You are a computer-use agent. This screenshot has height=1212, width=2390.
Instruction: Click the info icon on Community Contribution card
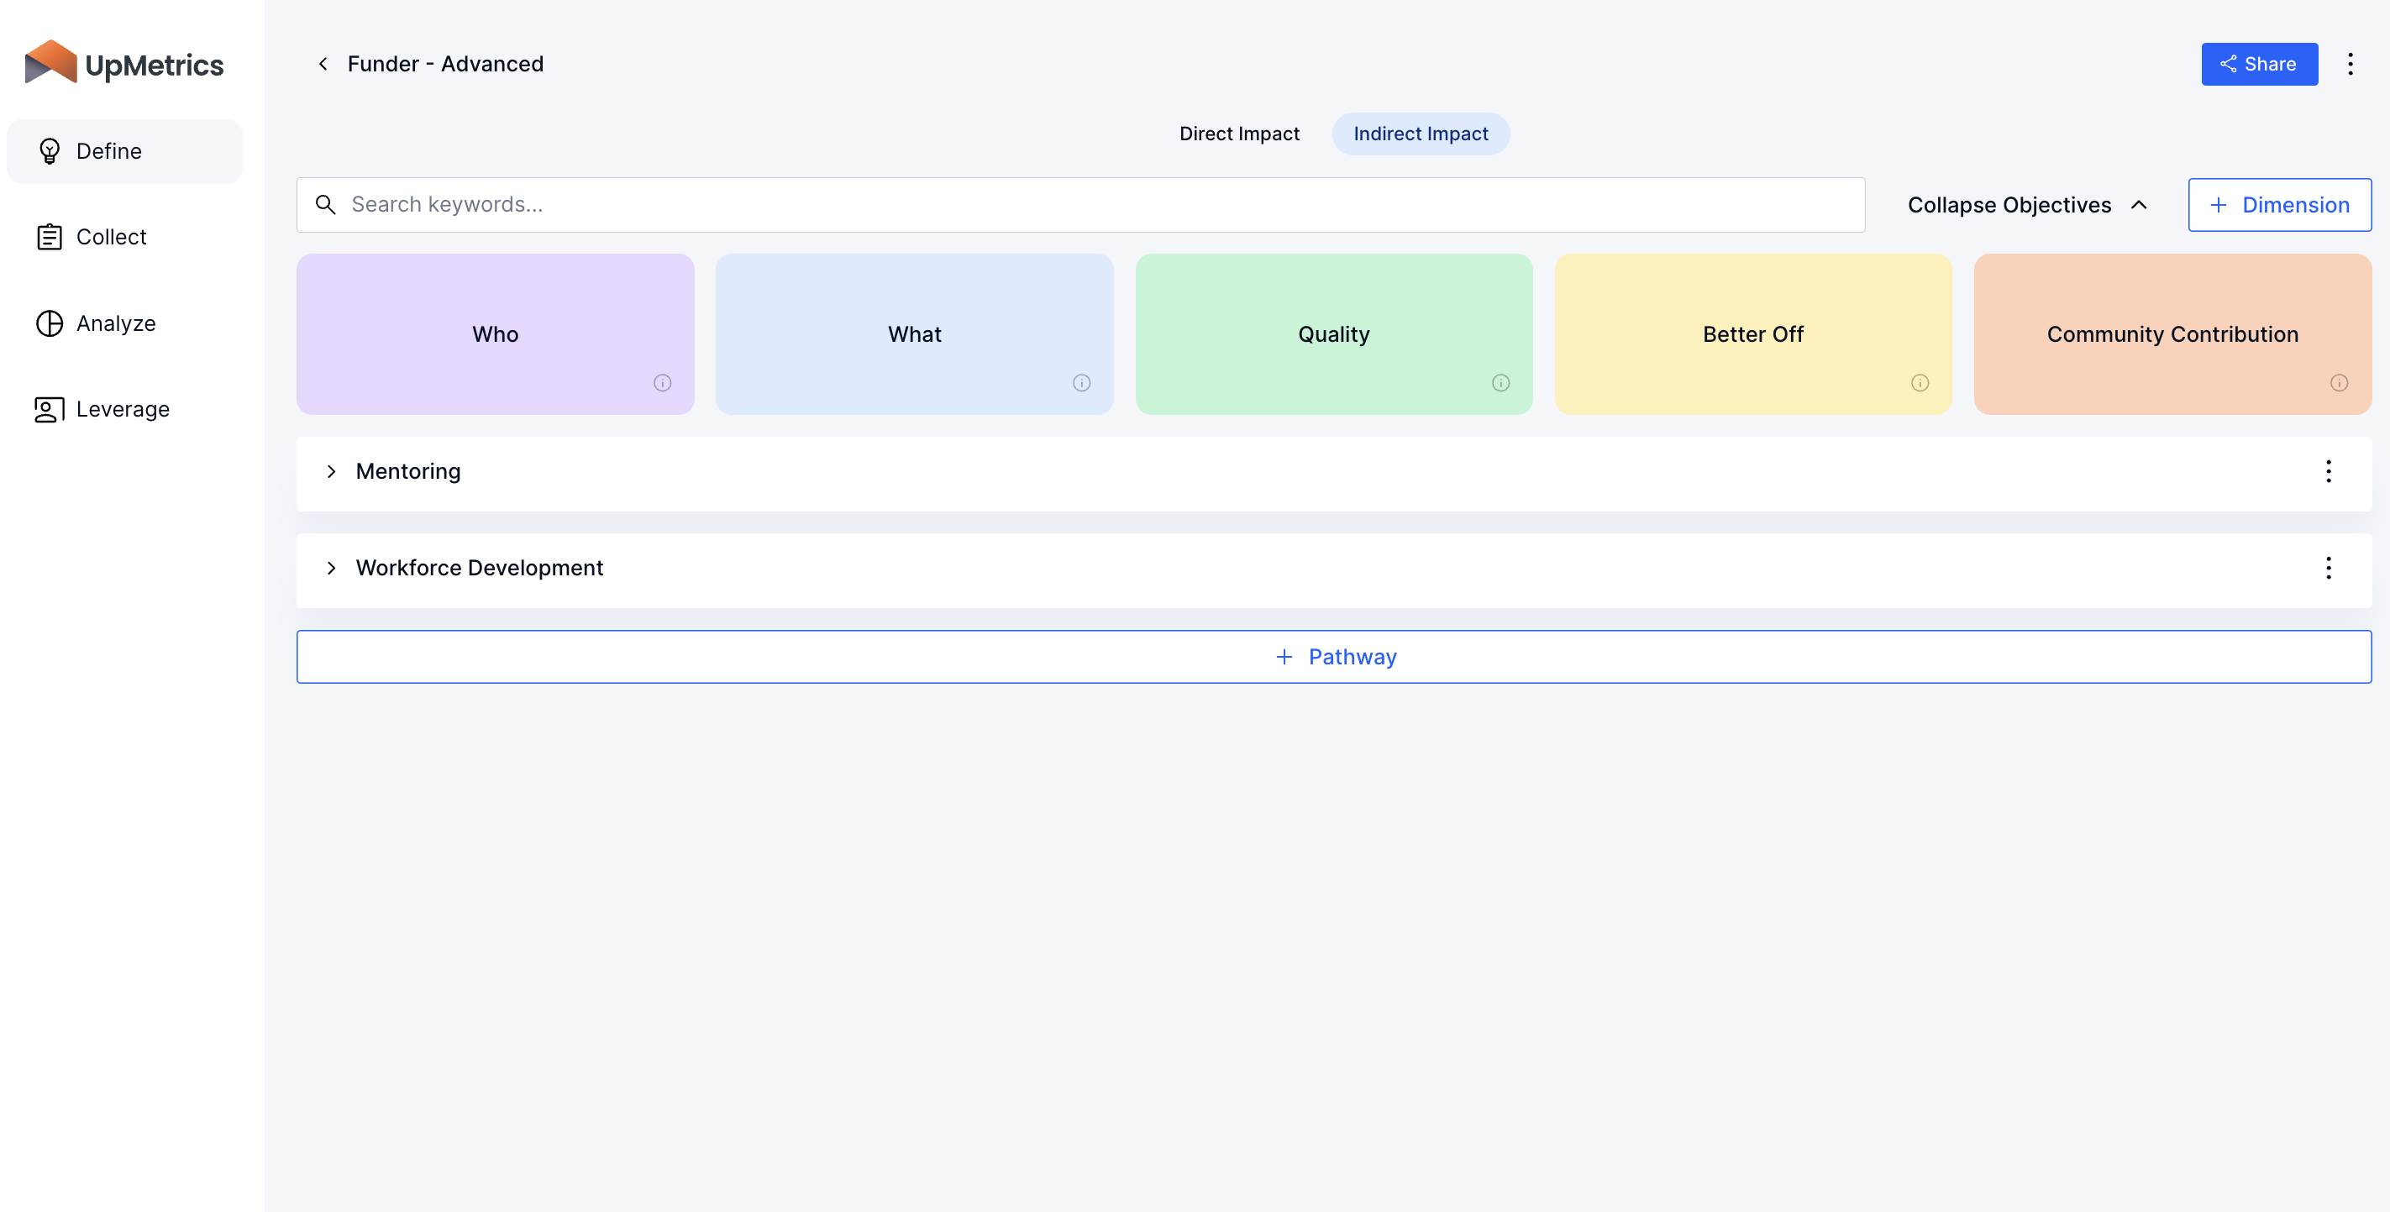click(2340, 382)
